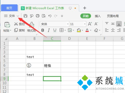The image size is (125, 93).
Task: Click the Print icon
Action: point(37,16)
